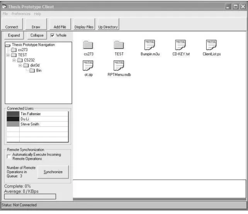This screenshot has height=214, width=248.
Task: Click the ClientList.ps file name
Action: 212,54
